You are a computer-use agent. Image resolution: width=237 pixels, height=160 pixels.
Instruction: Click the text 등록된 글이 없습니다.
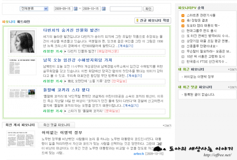(199, 95)
